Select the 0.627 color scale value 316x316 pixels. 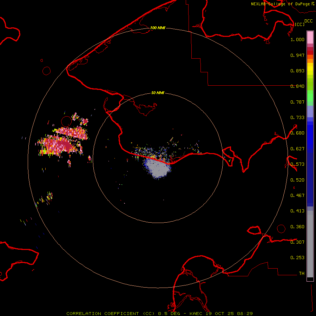pos(297,149)
